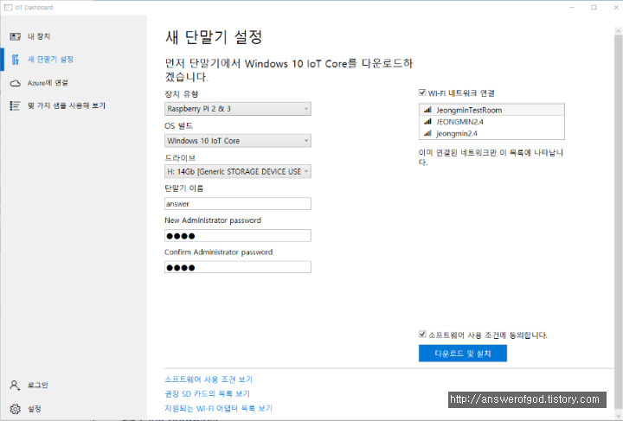The height and width of the screenshot is (421, 623).
Task: Click the 단말기 이름 field containing answer
Action: pos(238,204)
